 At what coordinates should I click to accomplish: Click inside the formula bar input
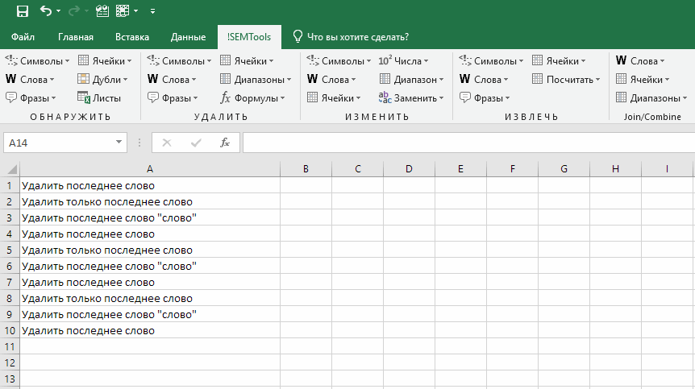coord(468,143)
